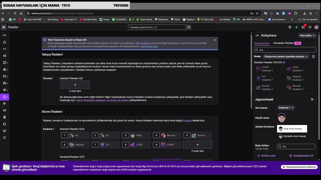Open the YouTube Studio bookmark
This screenshot has height=180, width=321.
(x=88, y=19)
